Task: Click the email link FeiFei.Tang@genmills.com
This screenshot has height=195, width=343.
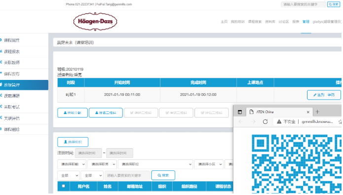Action: click(x=114, y=4)
